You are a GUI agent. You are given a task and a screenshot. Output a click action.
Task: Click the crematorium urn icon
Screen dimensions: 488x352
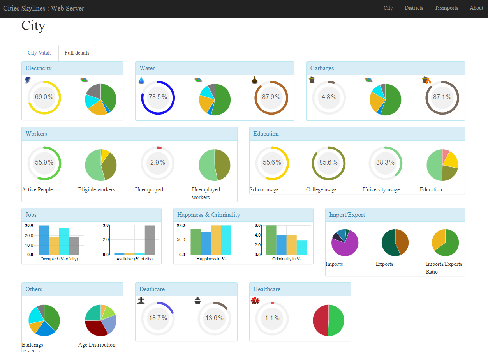point(197,301)
